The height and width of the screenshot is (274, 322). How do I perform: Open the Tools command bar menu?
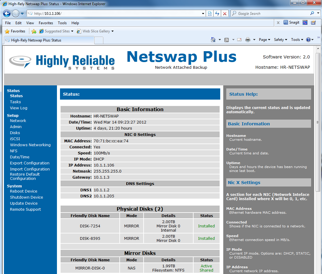click(297, 40)
